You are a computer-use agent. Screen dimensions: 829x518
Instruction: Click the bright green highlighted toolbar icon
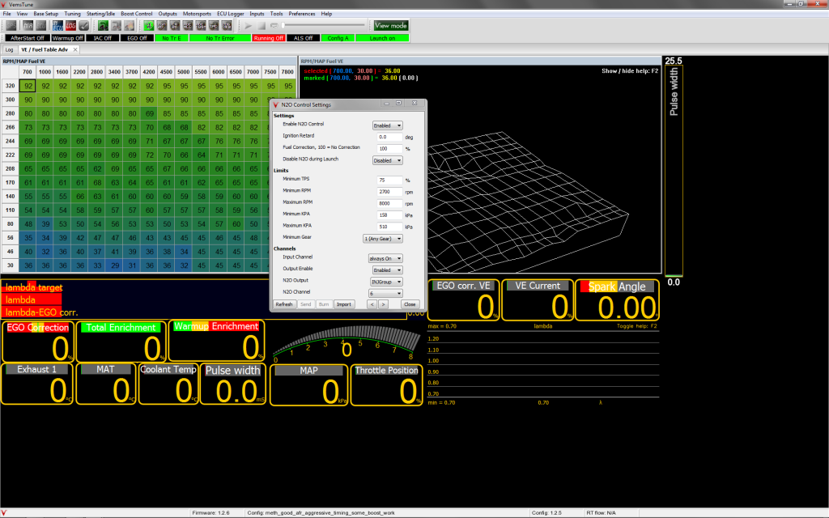[x=147, y=26]
